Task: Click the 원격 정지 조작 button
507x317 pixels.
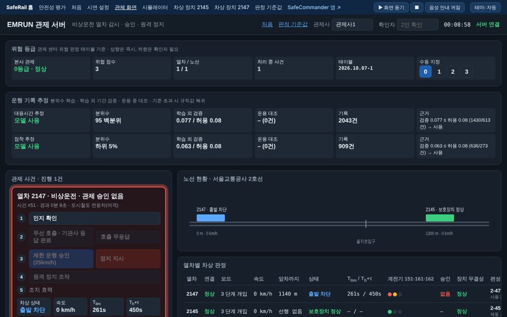Action: pos(95,277)
